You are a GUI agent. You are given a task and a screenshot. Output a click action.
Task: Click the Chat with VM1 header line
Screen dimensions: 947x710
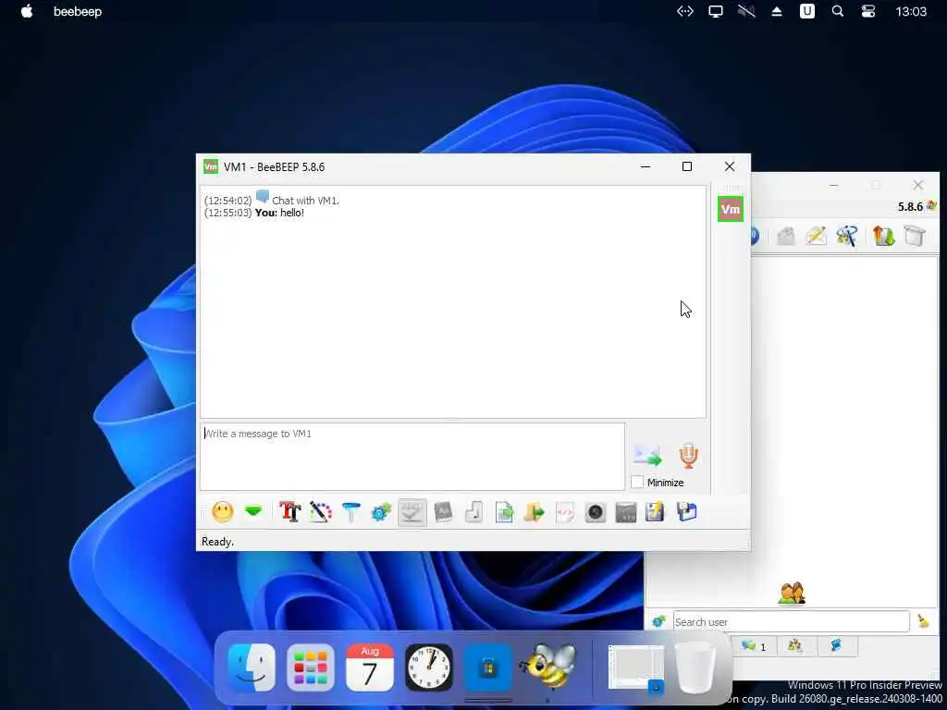305,201
